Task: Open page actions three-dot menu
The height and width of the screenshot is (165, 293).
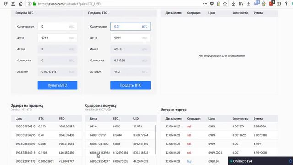Action: 205,4
